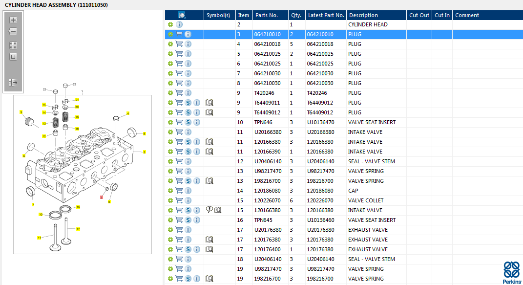Click the four-square grid view icon
This screenshot has width=523, height=285.
point(13,45)
